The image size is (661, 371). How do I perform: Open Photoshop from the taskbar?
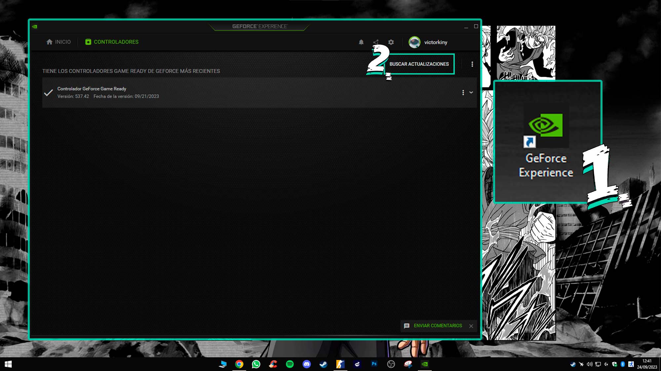[374, 364]
